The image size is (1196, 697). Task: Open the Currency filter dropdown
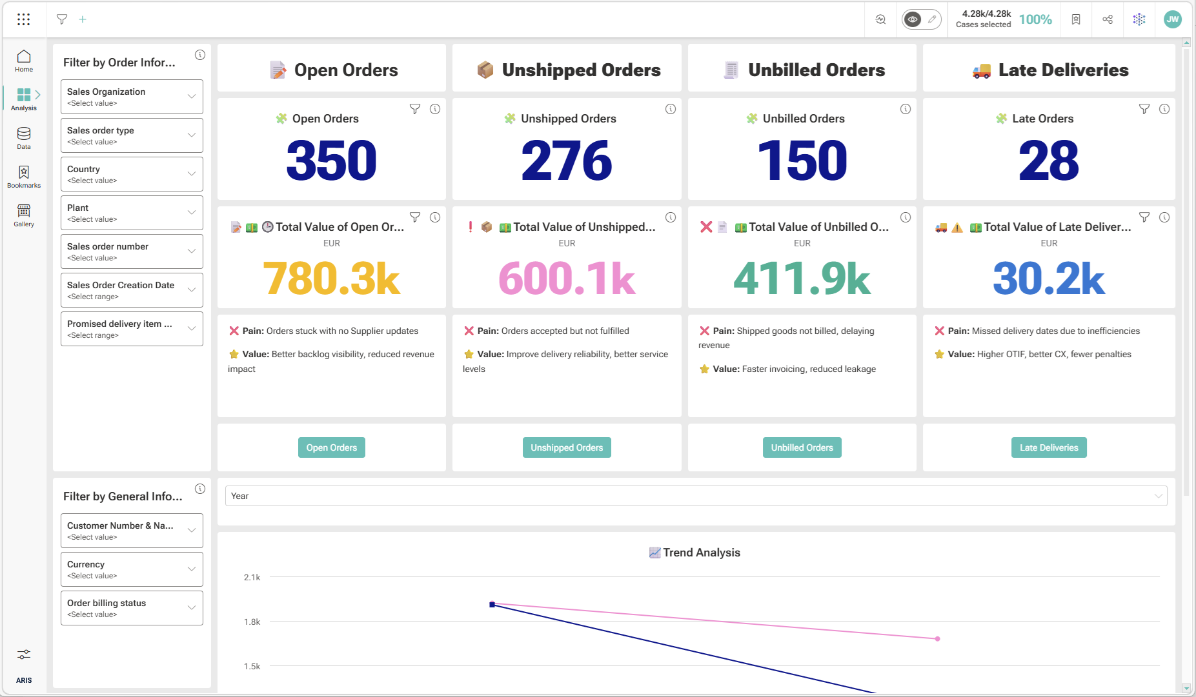(x=132, y=569)
